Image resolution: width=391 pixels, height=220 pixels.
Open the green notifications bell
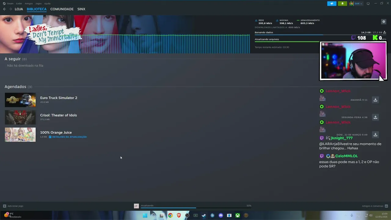[342, 4]
